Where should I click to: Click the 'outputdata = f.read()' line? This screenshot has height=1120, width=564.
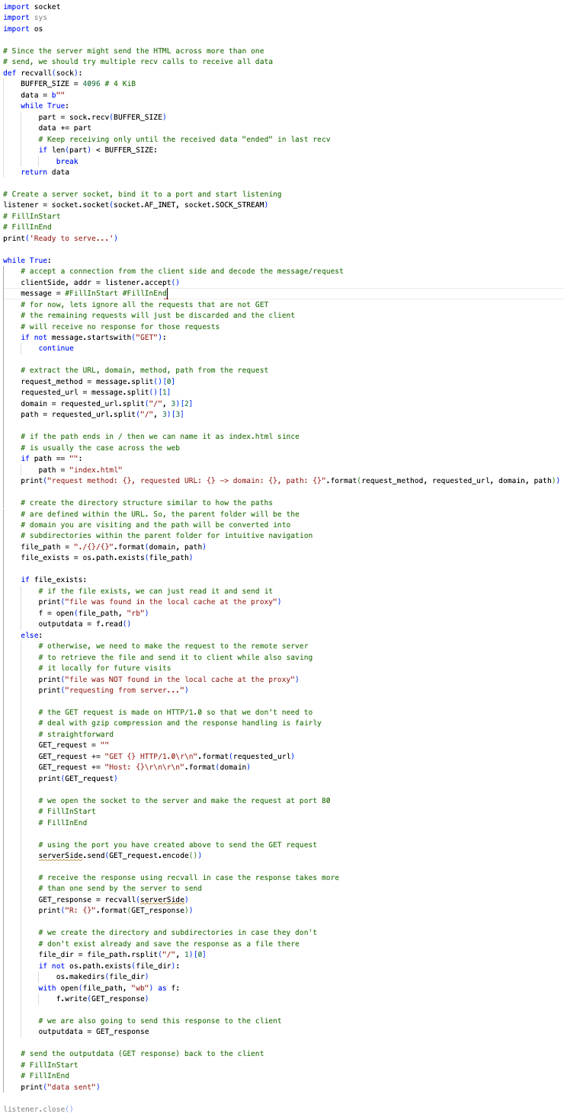[x=85, y=624]
